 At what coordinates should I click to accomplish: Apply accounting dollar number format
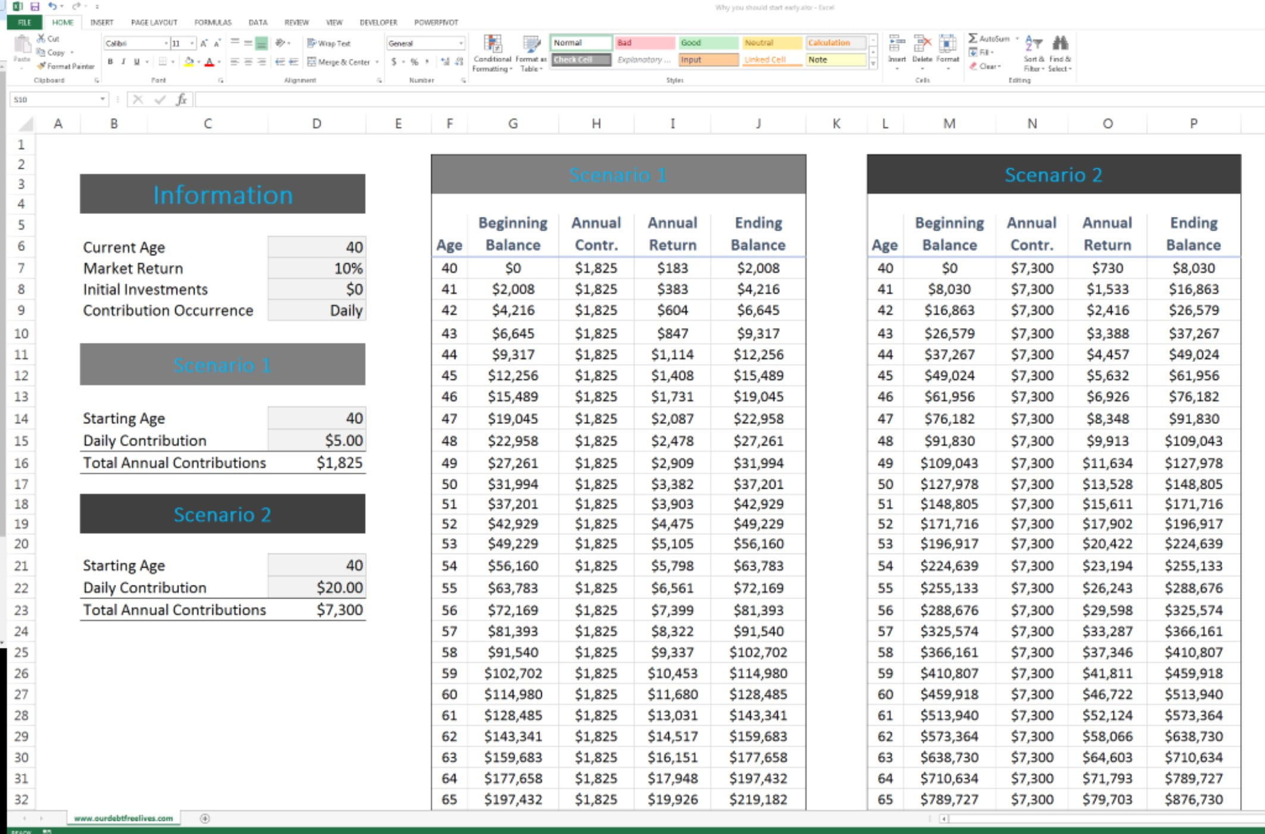pyautogui.click(x=393, y=62)
